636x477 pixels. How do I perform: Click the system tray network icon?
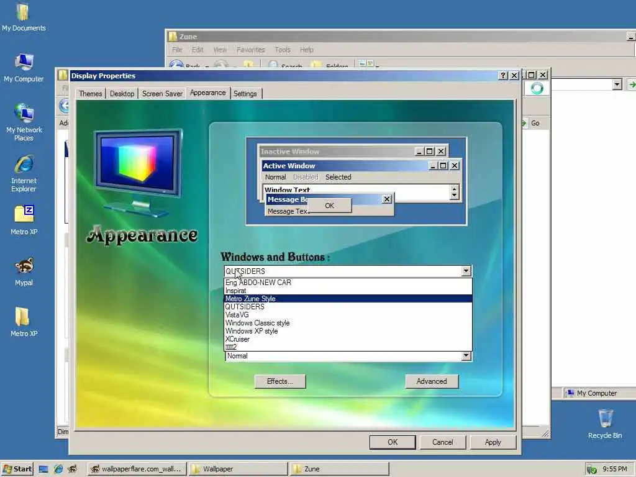pyautogui.click(x=591, y=470)
